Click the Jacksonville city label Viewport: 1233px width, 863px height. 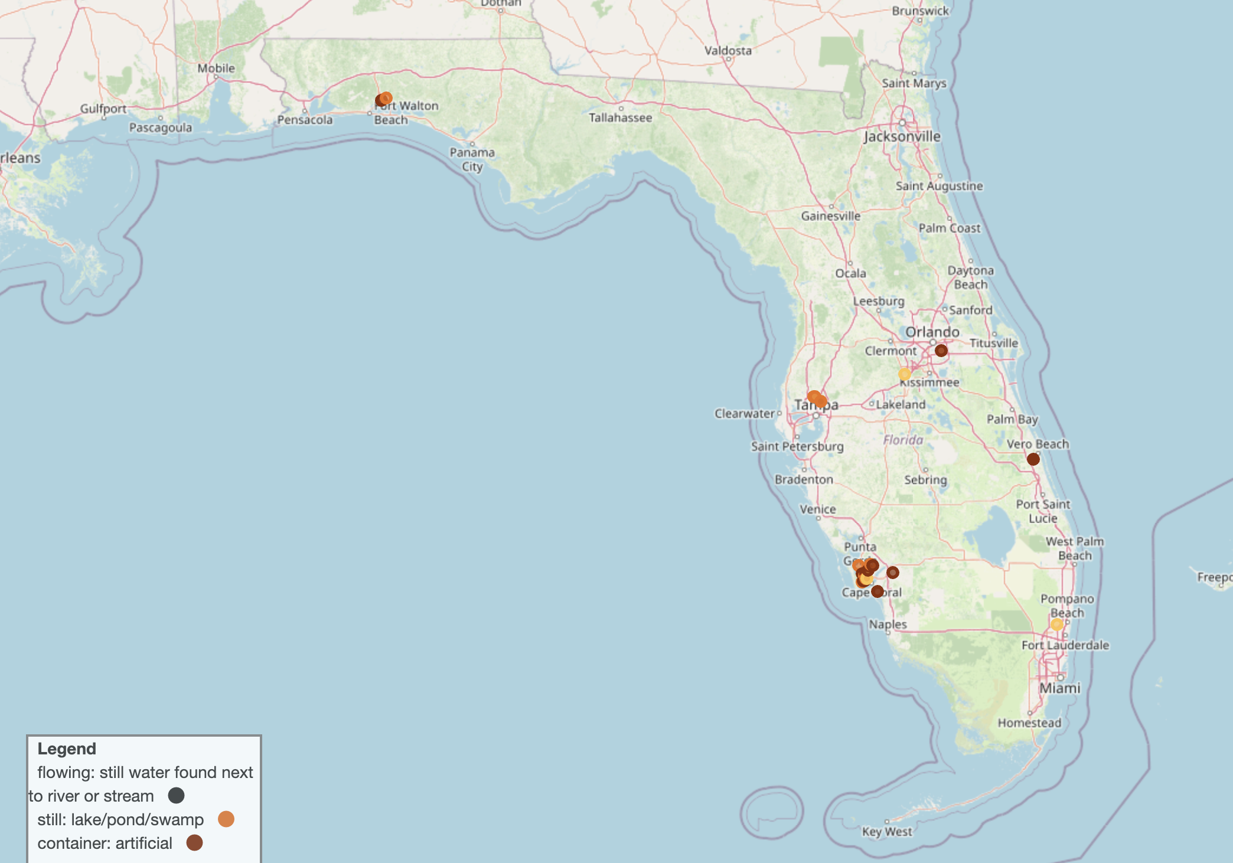(902, 137)
